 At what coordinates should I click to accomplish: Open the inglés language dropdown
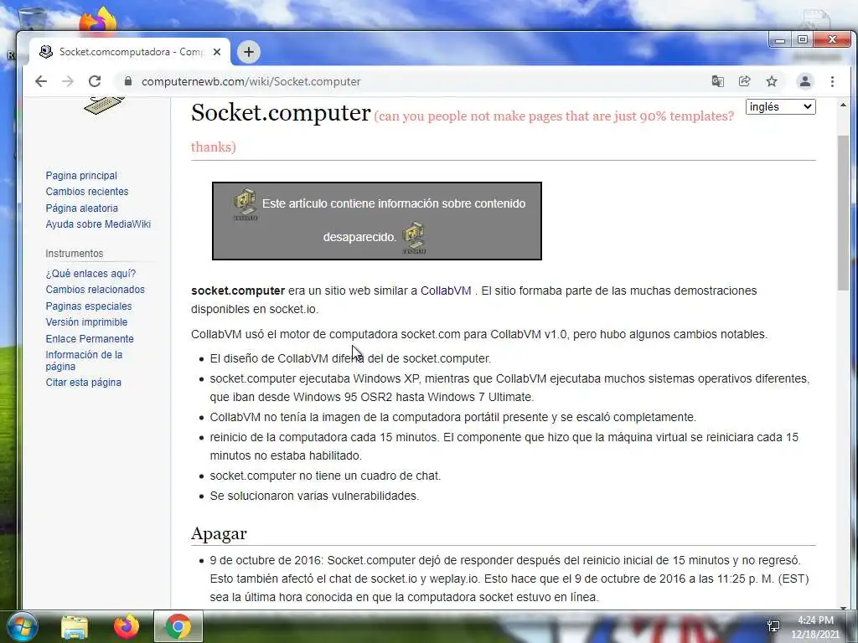point(780,106)
